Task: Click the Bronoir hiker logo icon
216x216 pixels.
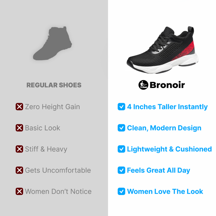Action: (x=143, y=85)
